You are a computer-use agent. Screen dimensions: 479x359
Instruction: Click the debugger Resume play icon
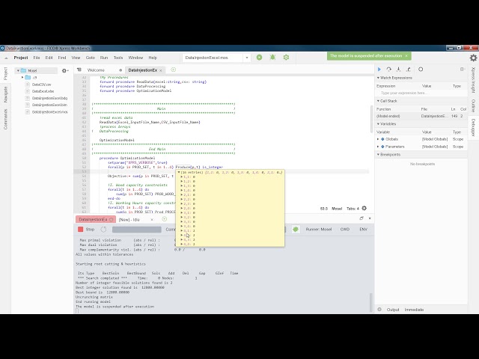[379, 70]
